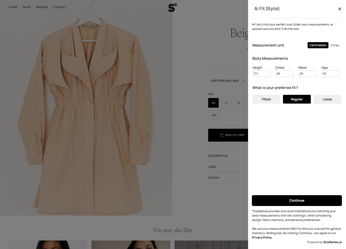The width and height of the screenshot is (346, 249).
Task: Select size 4XL
Action: [214, 115]
